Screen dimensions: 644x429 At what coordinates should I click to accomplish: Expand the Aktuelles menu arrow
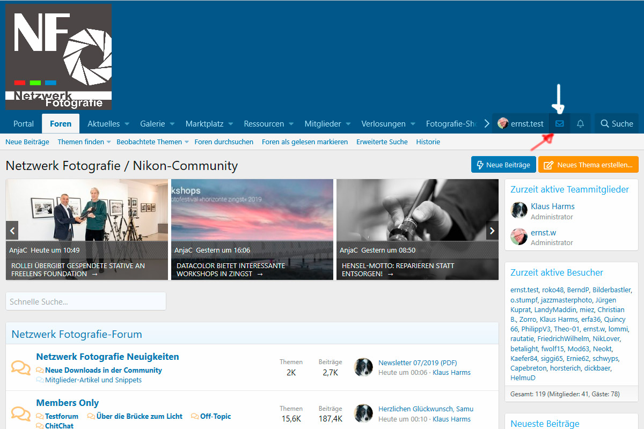127,124
